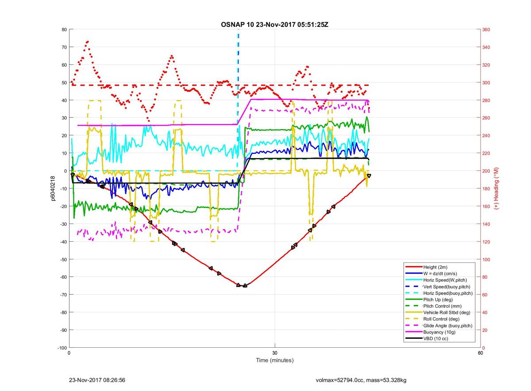
Task: Click the left y-axis tick label "80"
Action: [x=64, y=30]
